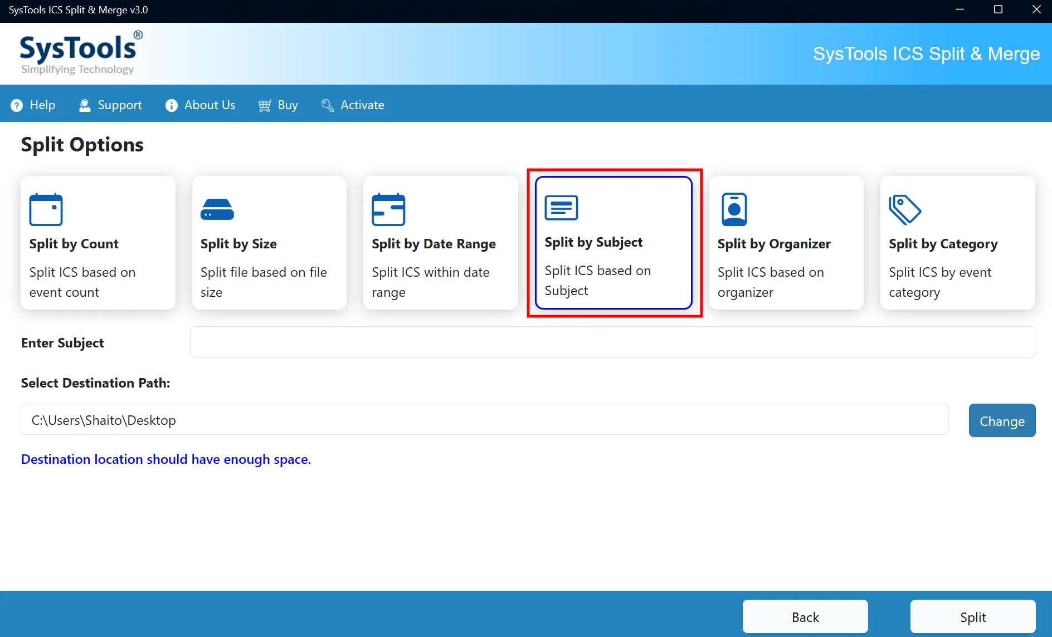Maximize the SysTools window

pyautogui.click(x=998, y=9)
